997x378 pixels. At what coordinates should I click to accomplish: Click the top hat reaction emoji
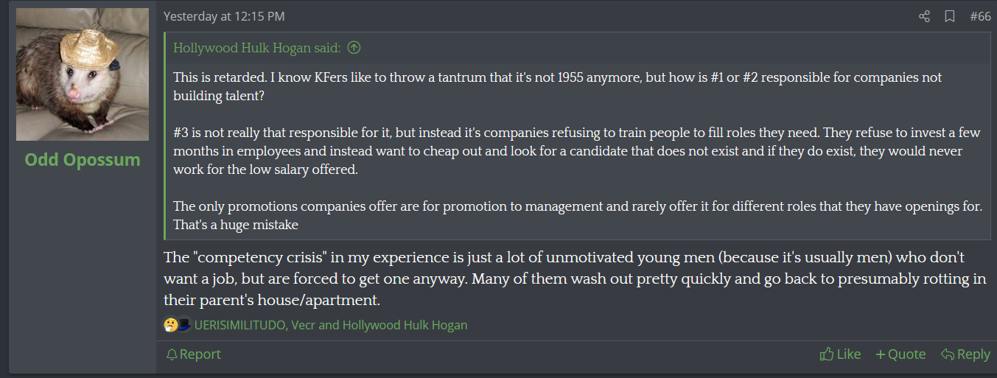(183, 325)
